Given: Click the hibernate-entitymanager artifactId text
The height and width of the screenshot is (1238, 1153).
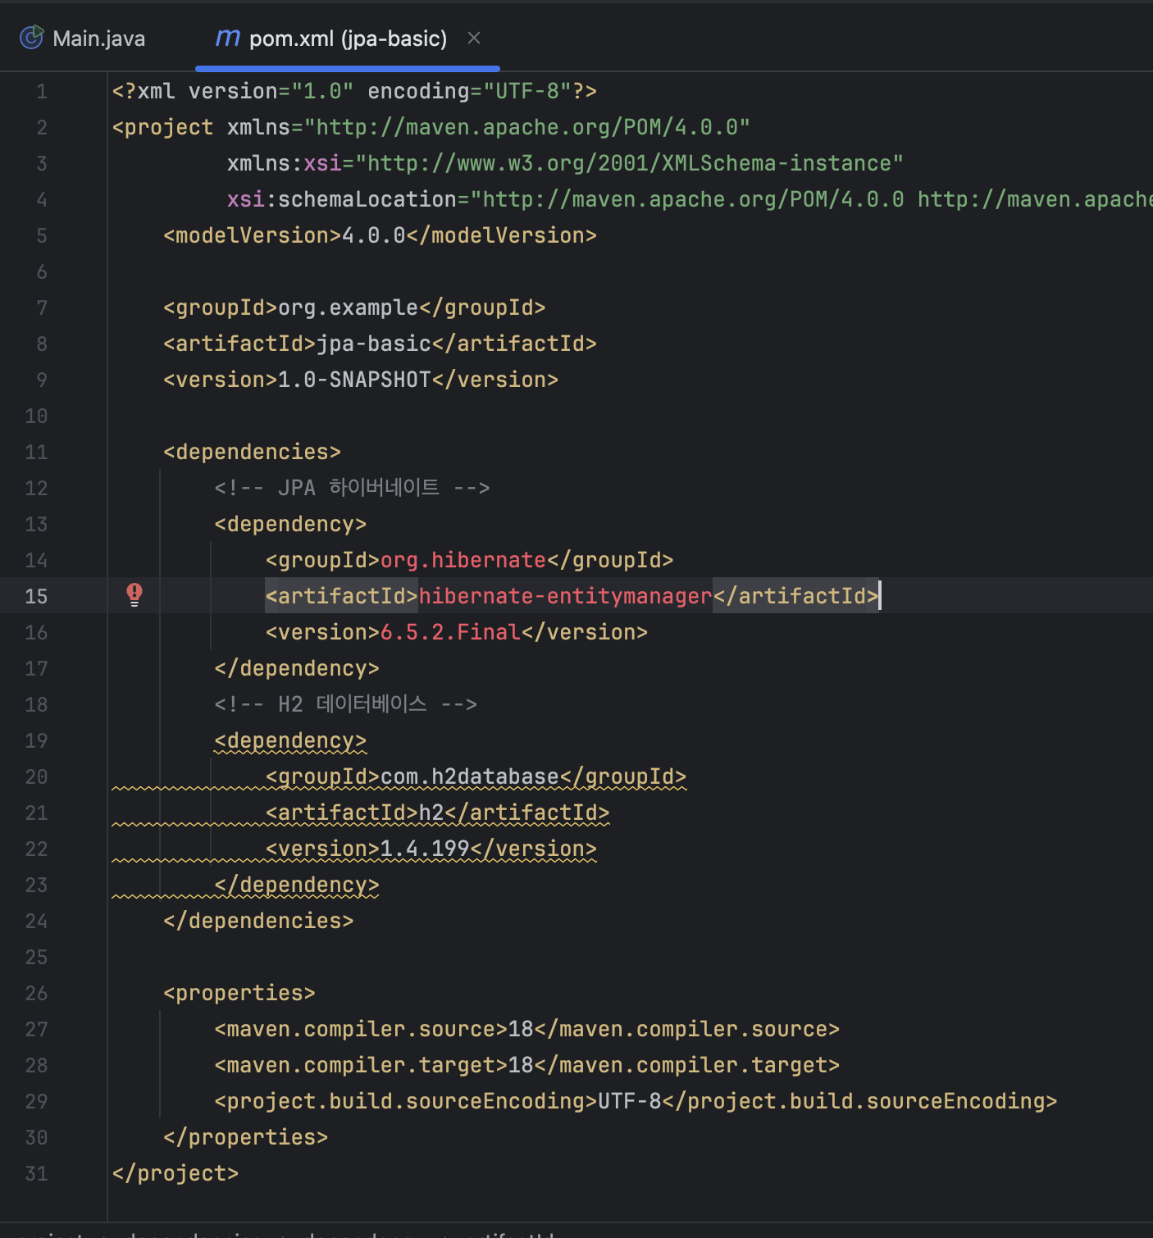Looking at the screenshot, I should coord(565,596).
